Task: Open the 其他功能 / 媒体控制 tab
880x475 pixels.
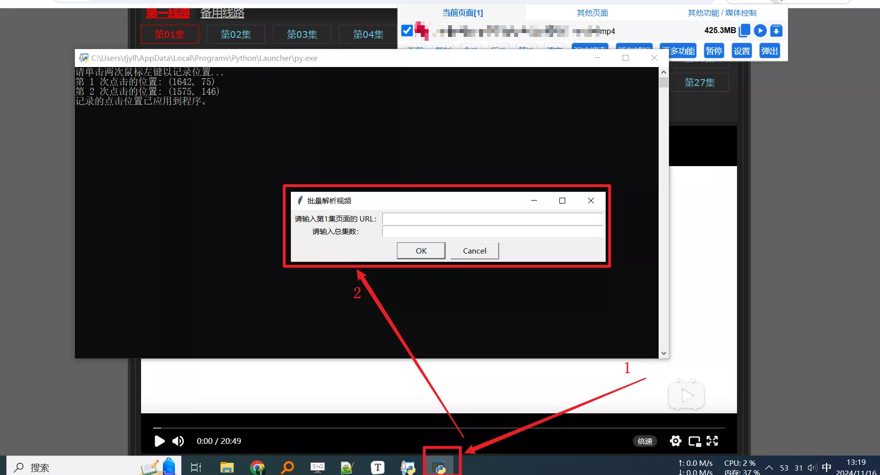Action: coord(722,13)
